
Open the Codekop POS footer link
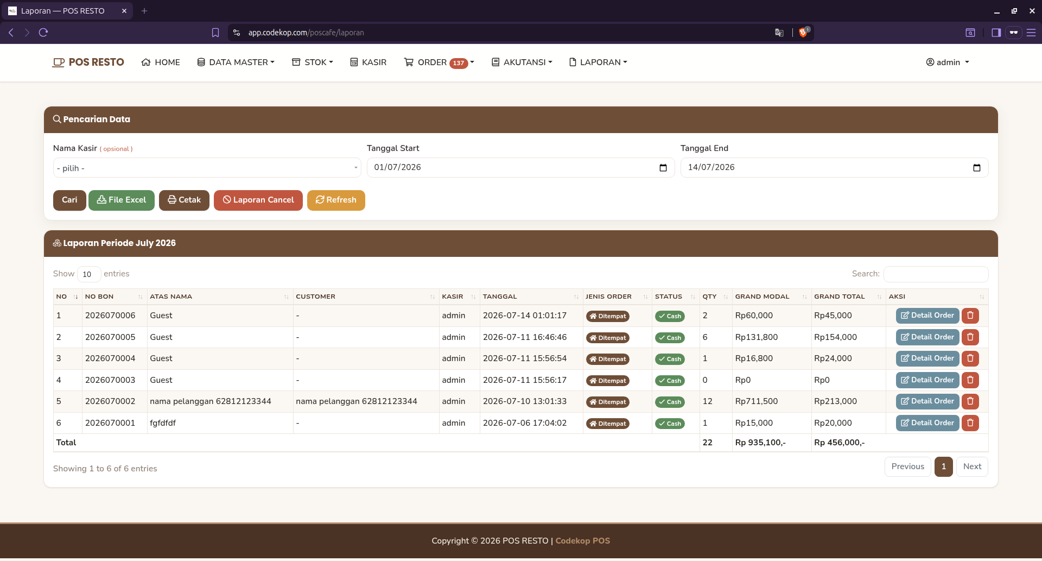(582, 541)
